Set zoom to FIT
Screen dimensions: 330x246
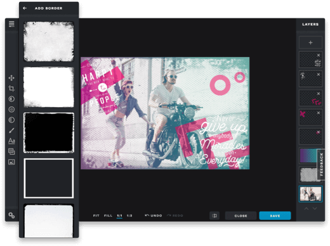(96, 216)
